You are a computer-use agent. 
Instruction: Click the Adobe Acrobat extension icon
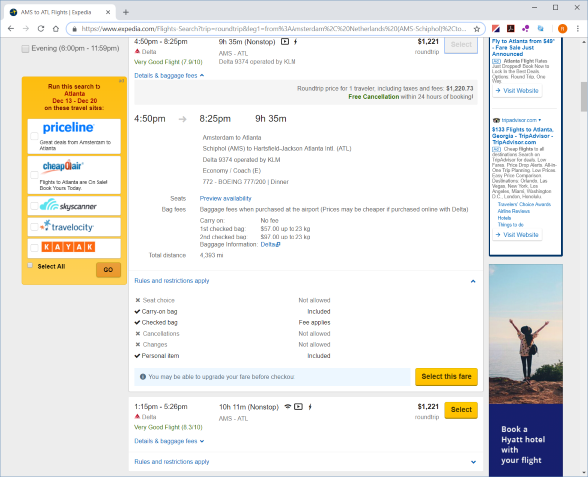tap(510, 29)
